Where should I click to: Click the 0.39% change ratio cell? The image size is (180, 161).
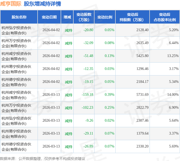click(109, 95)
